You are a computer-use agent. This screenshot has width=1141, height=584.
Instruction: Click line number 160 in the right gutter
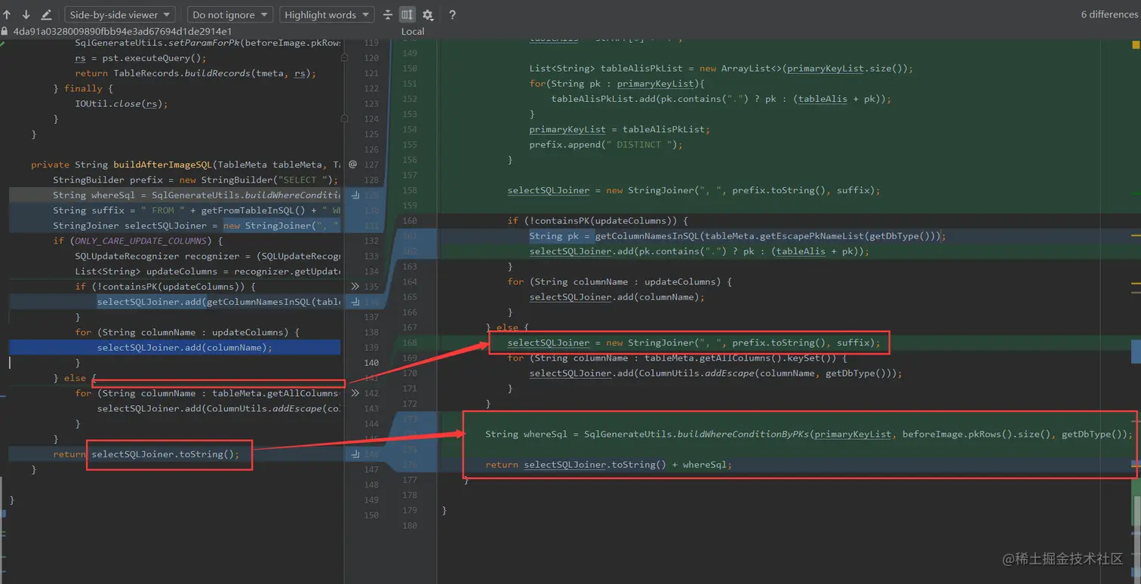coord(410,221)
